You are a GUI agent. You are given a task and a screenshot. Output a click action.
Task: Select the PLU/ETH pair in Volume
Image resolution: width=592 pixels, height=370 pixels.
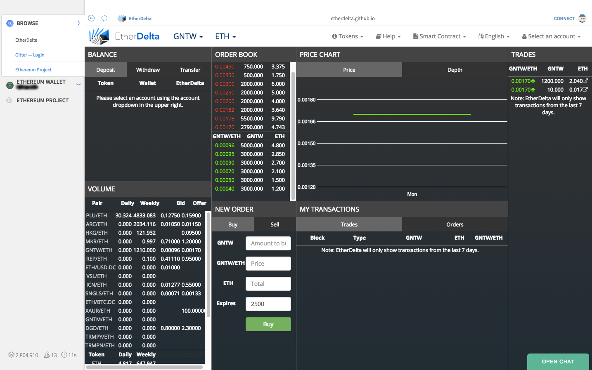click(x=97, y=215)
